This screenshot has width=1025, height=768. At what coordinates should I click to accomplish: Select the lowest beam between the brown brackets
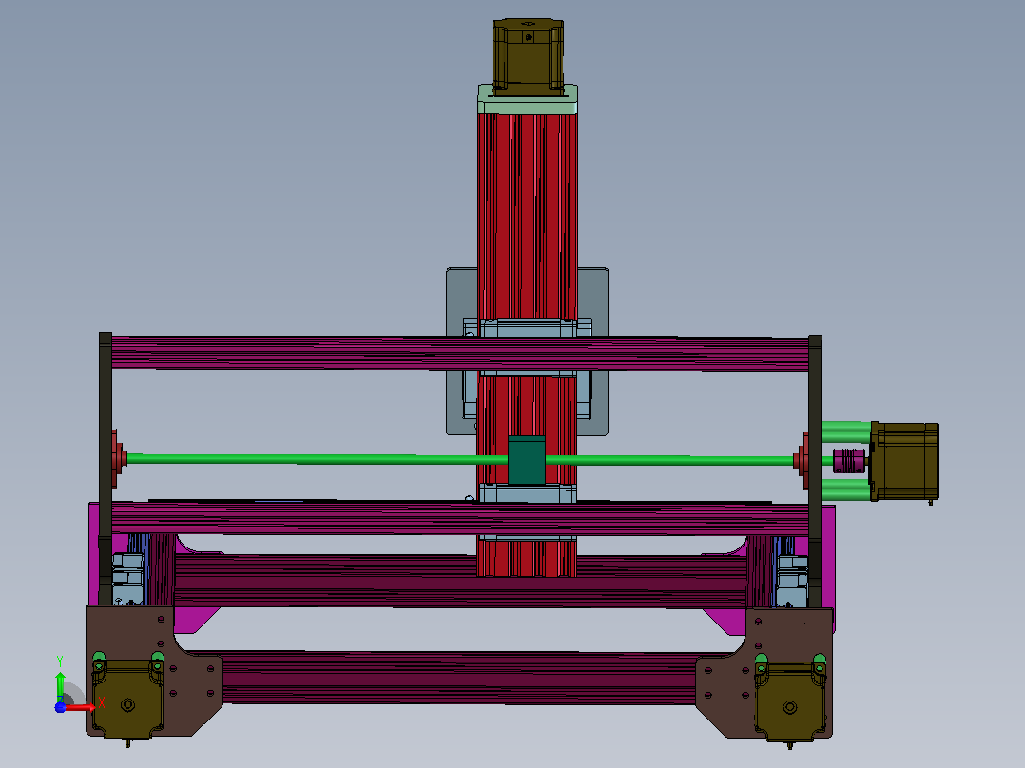pyautogui.click(x=460, y=677)
